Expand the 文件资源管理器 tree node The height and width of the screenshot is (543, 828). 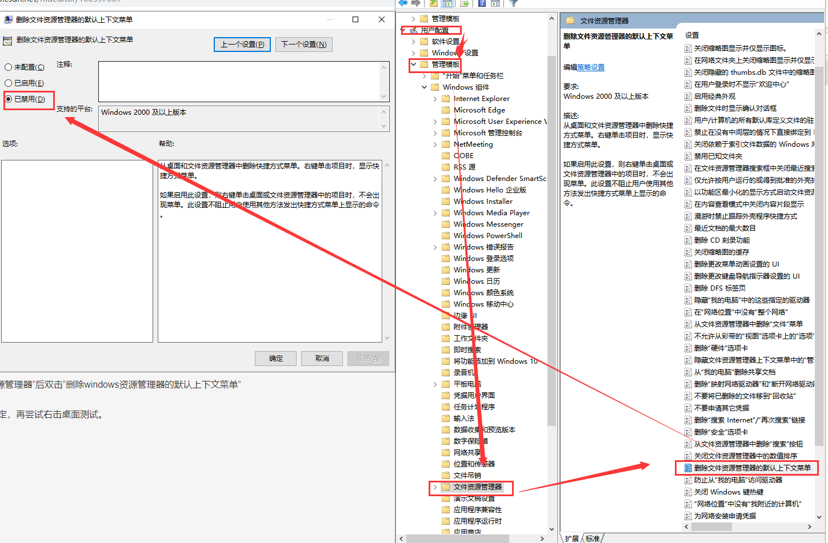point(435,487)
